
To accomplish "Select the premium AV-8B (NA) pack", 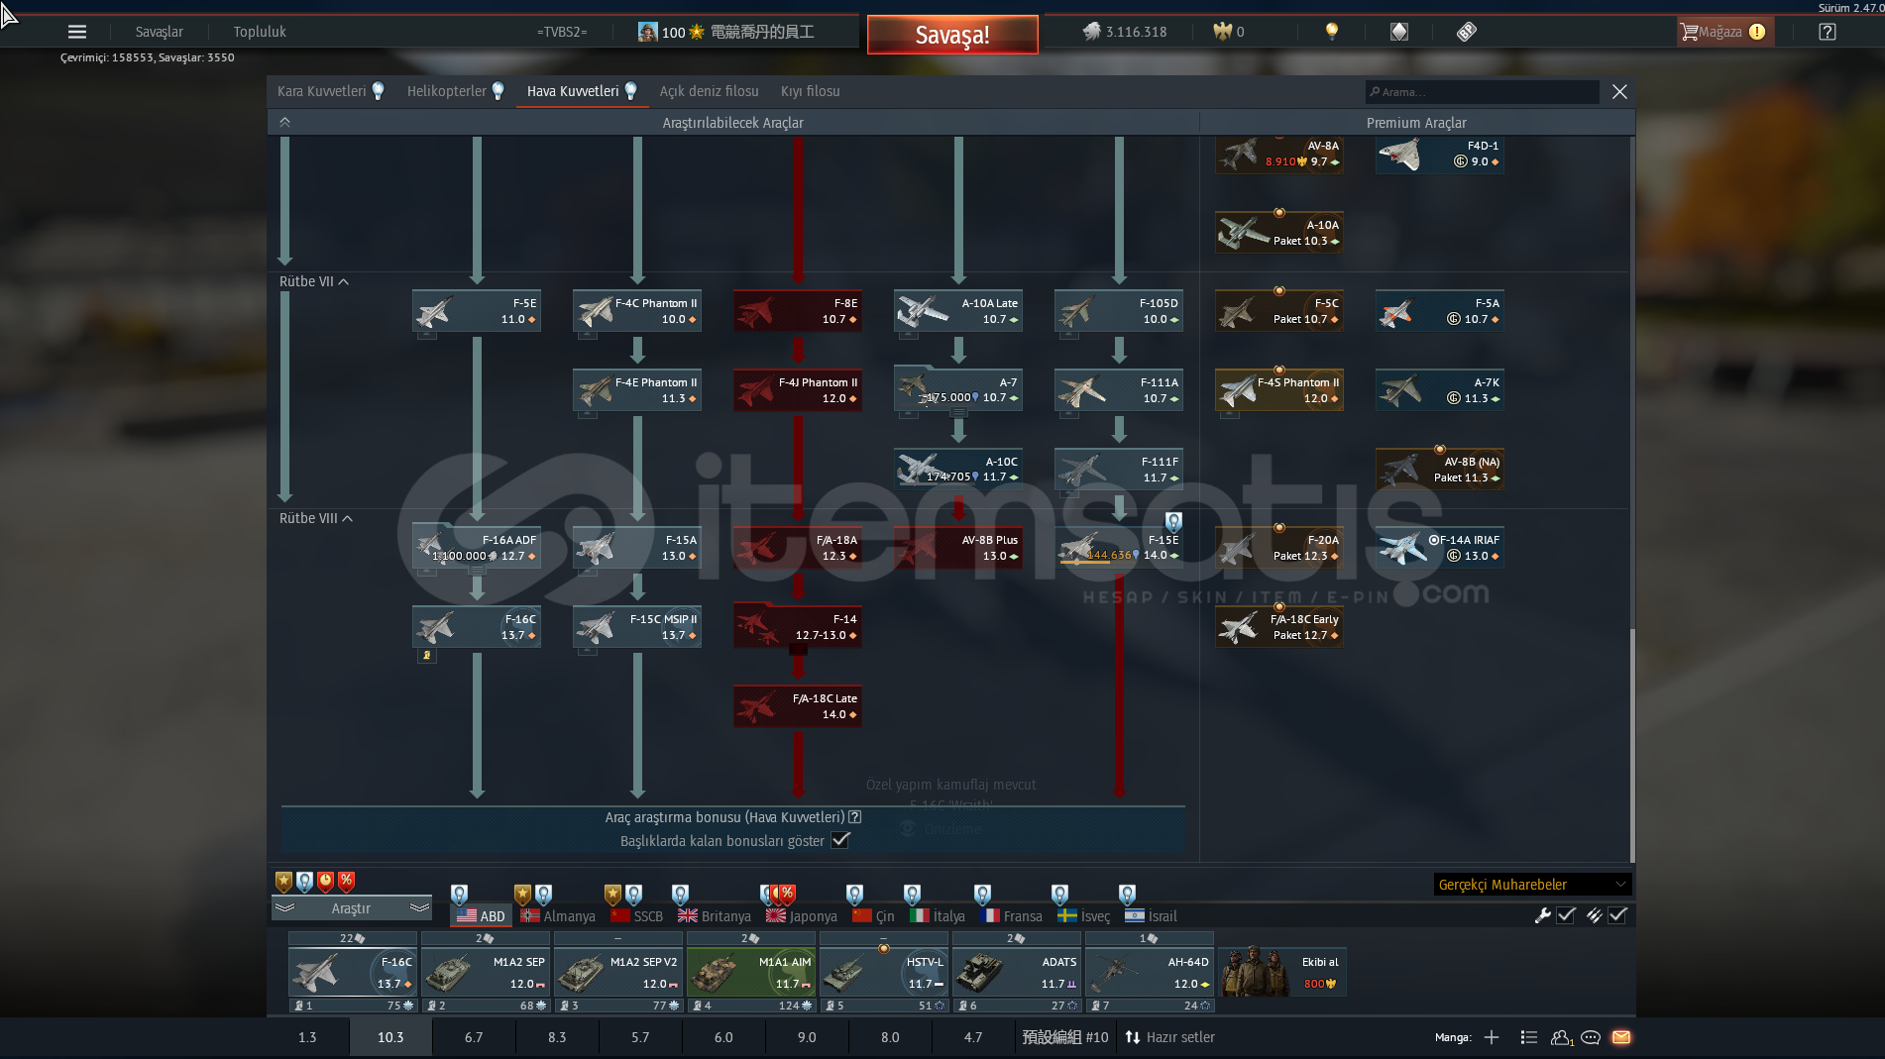I will point(1440,470).
